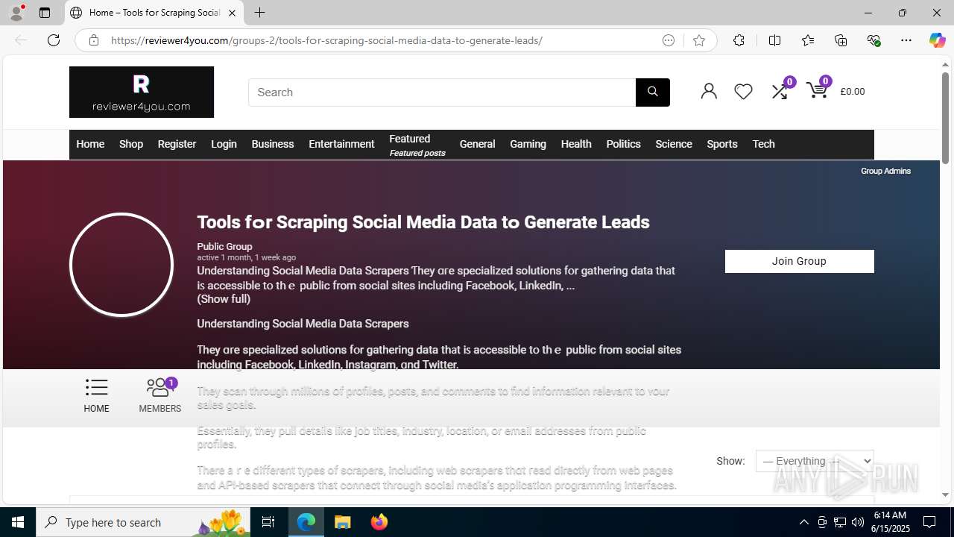Open Sports category menu
The height and width of the screenshot is (537, 954).
pyautogui.click(x=722, y=144)
